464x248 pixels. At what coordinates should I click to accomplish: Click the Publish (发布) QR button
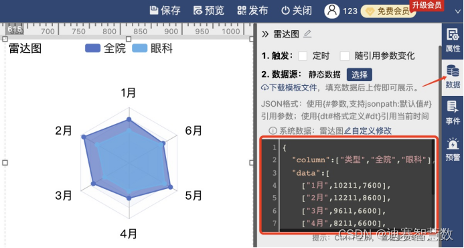tap(252, 11)
